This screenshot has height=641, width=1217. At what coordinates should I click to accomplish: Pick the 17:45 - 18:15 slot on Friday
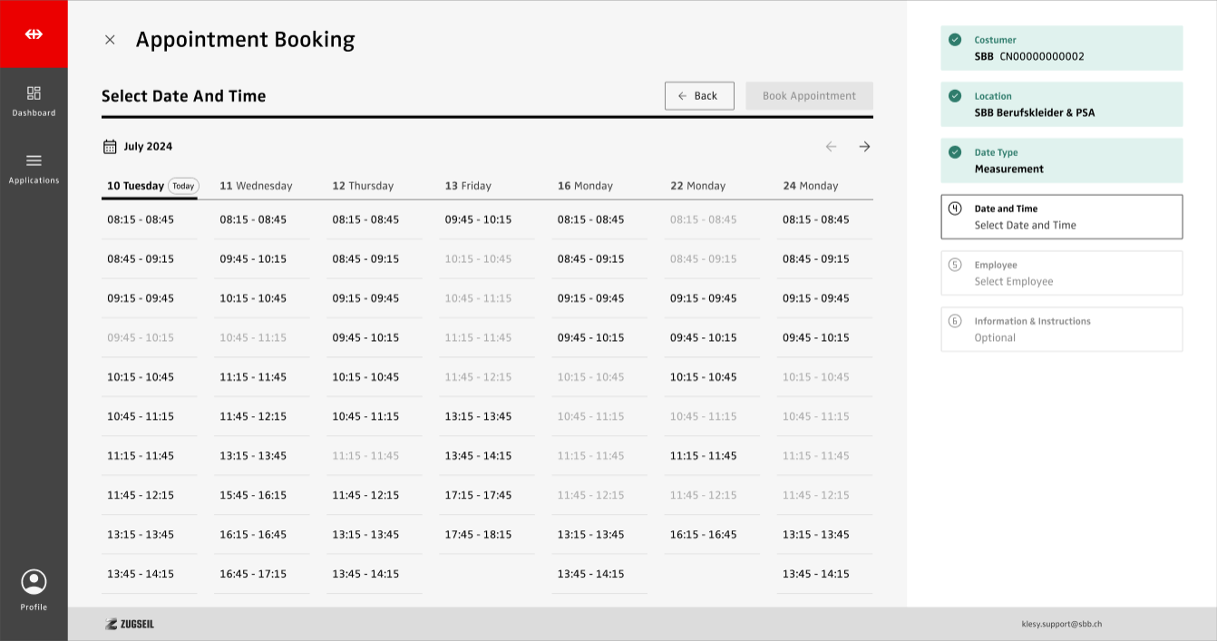tap(478, 535)
